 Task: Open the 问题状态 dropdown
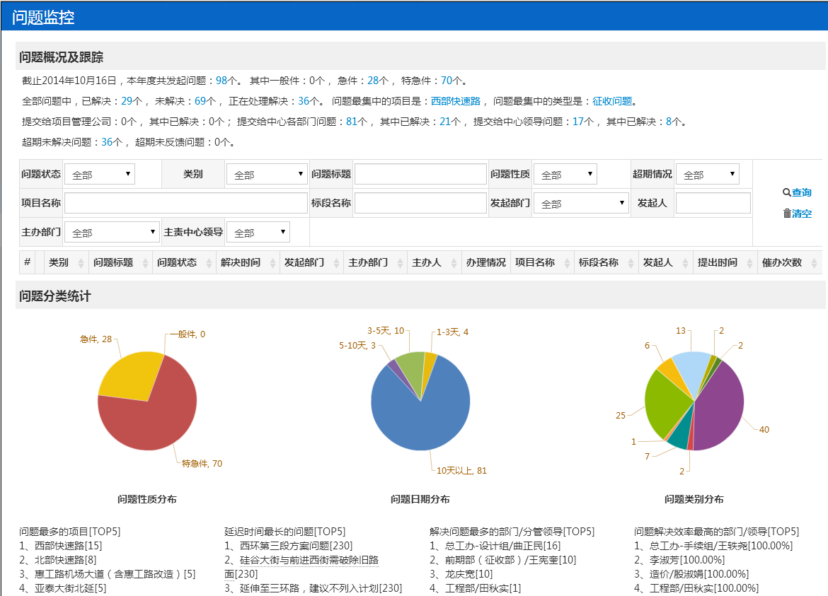pyautogui.click(x=99, y=175)
